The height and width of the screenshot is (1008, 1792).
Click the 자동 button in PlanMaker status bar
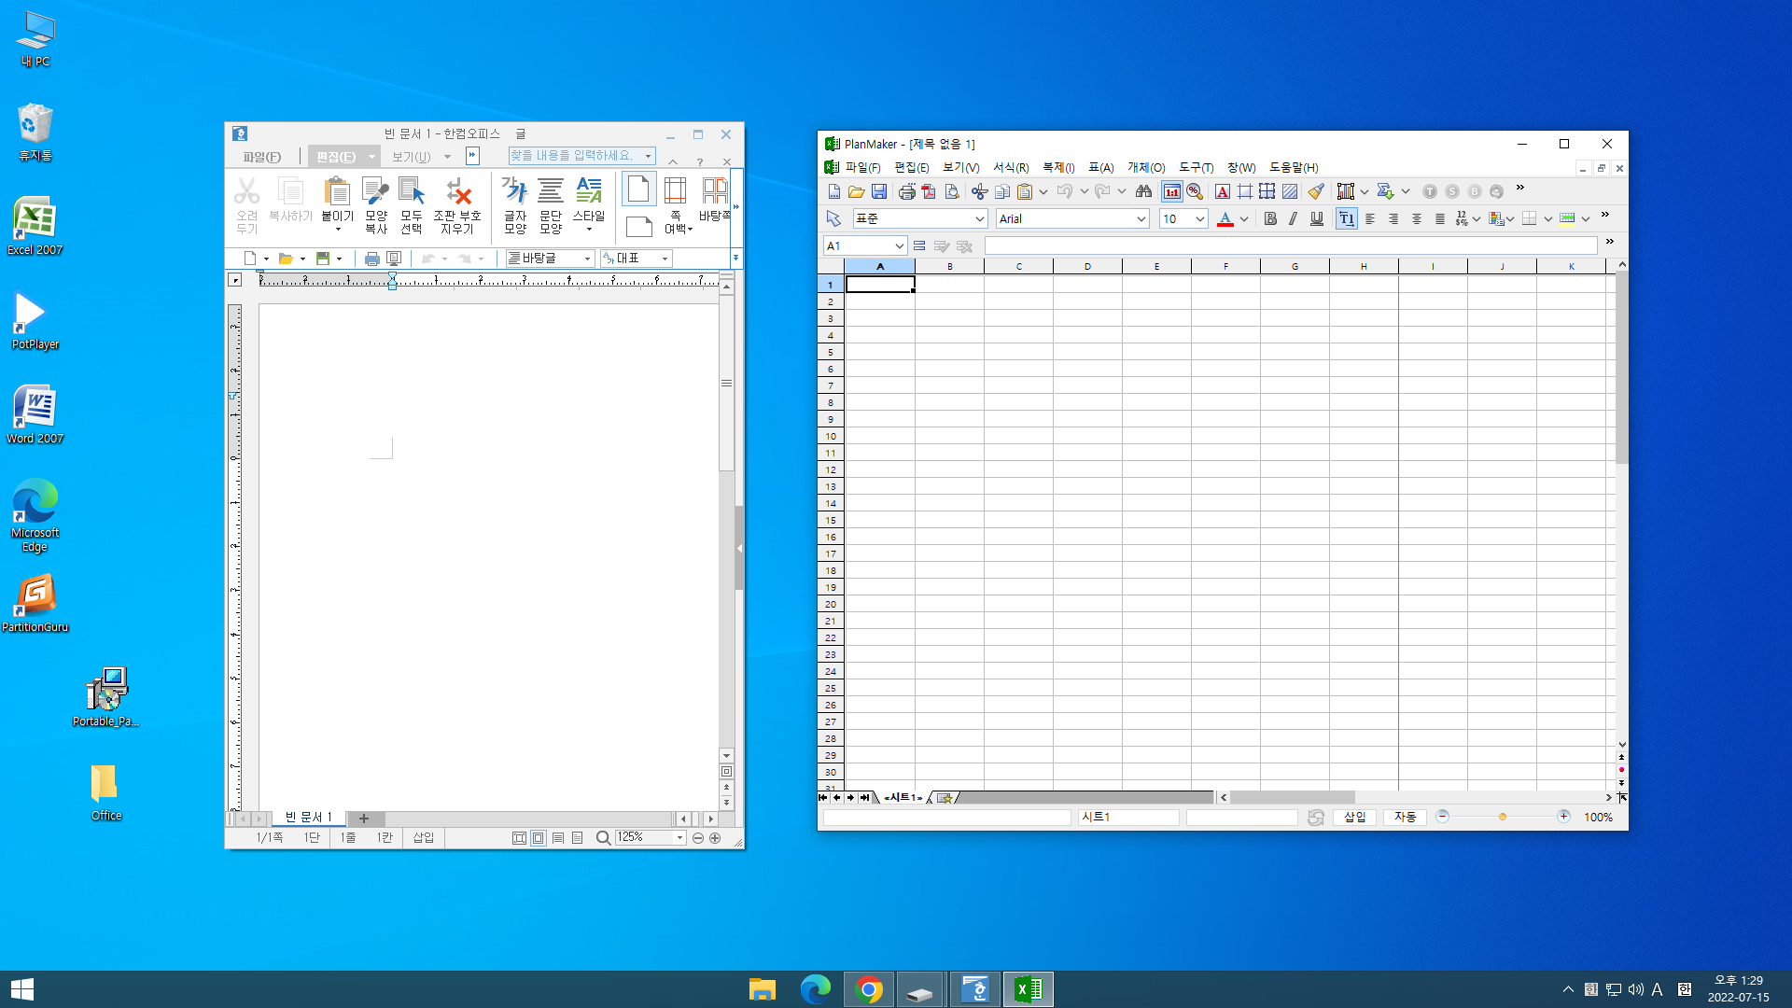point(1405,817)
